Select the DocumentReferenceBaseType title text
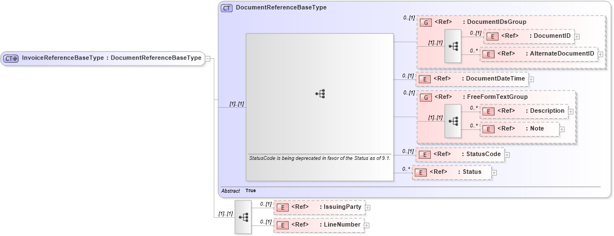Screen dimensions: 614x236 pos(281,7)
